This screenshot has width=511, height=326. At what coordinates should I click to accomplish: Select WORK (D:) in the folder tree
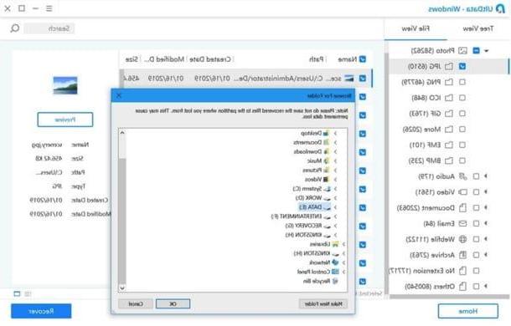[308, 198]
